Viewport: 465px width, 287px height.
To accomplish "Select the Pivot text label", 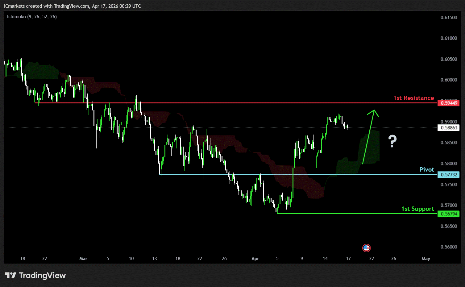I will (x=426, y=169).
